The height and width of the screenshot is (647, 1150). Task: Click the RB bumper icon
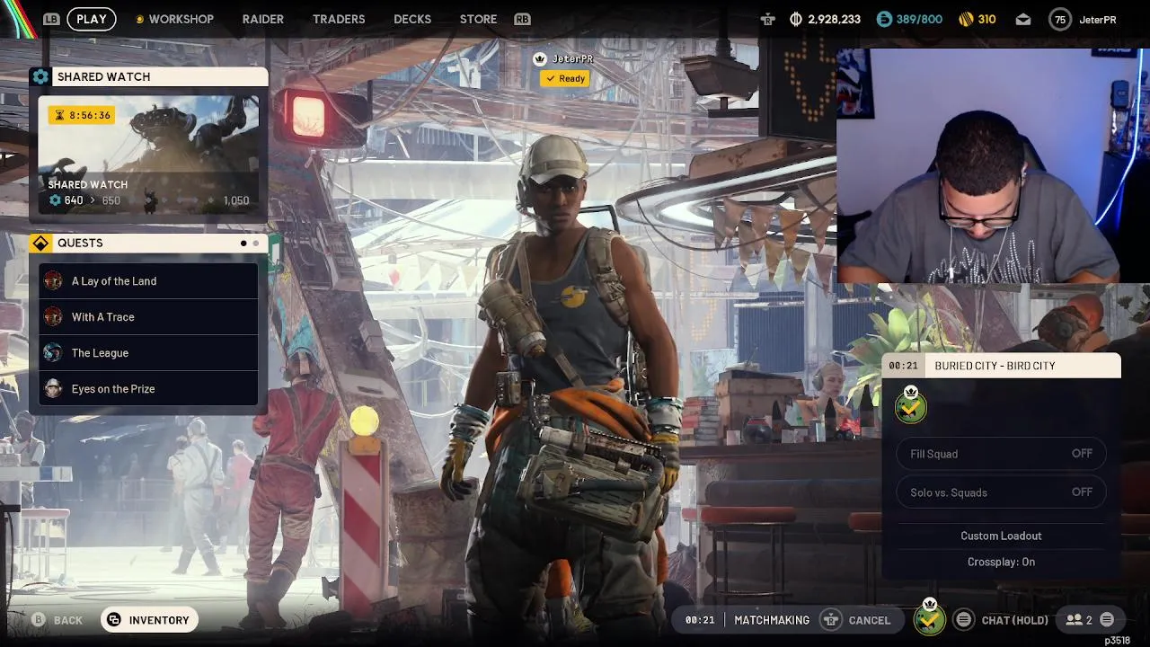522,19
